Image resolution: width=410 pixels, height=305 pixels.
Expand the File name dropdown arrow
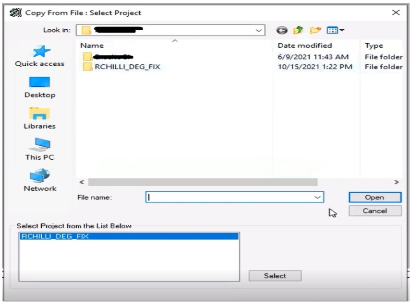click(x=317, y=197)
